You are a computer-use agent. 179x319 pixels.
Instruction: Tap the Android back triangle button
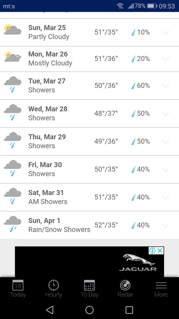tap(50, 310)
